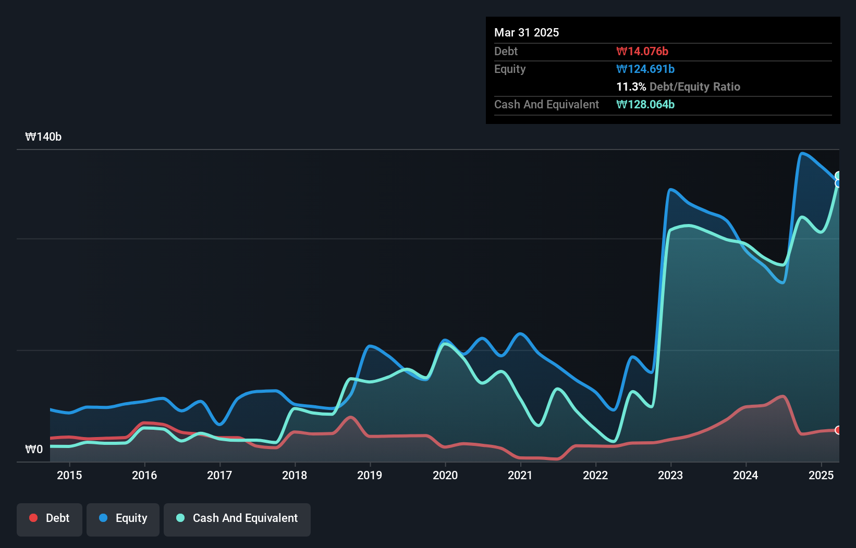The width and height of the screenshot is (856, 548).
Task: Click the teal Cash And Equivalent legend dot
Action: [x=179, y=518]
